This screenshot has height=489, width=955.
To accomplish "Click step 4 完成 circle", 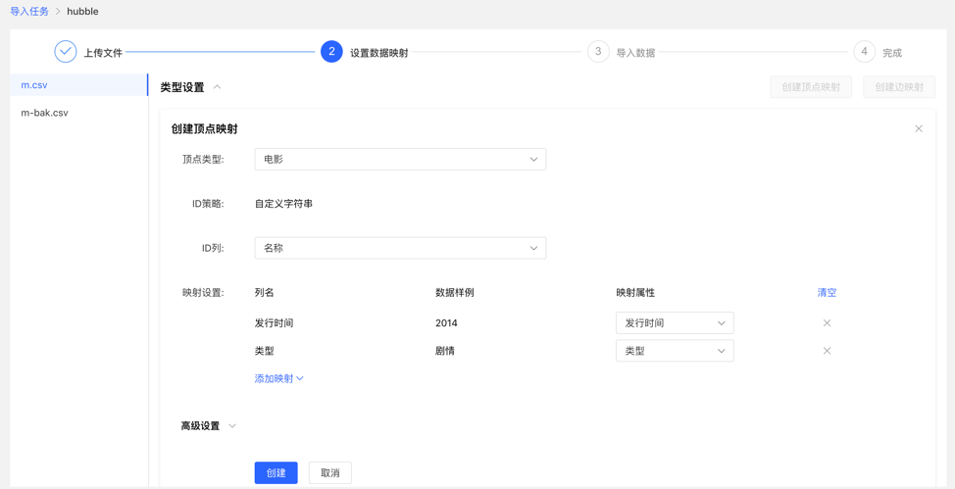I will pyautogui.click(x=864, y=52).
